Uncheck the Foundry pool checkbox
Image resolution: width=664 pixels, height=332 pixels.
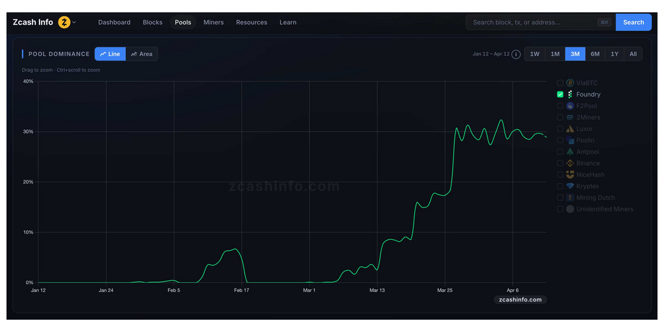tap(560, 95)
